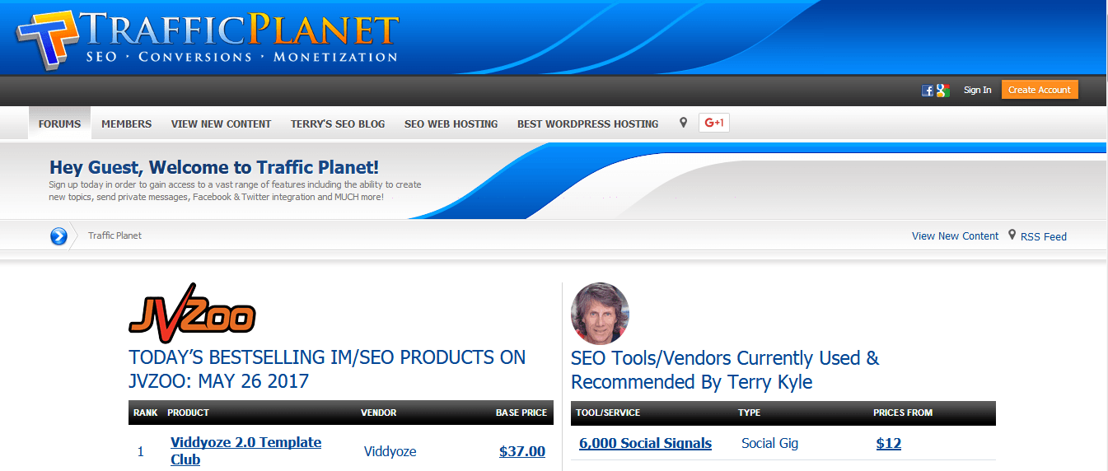
Task: Open the Forums tab
Action: click(x=59, y=124)
